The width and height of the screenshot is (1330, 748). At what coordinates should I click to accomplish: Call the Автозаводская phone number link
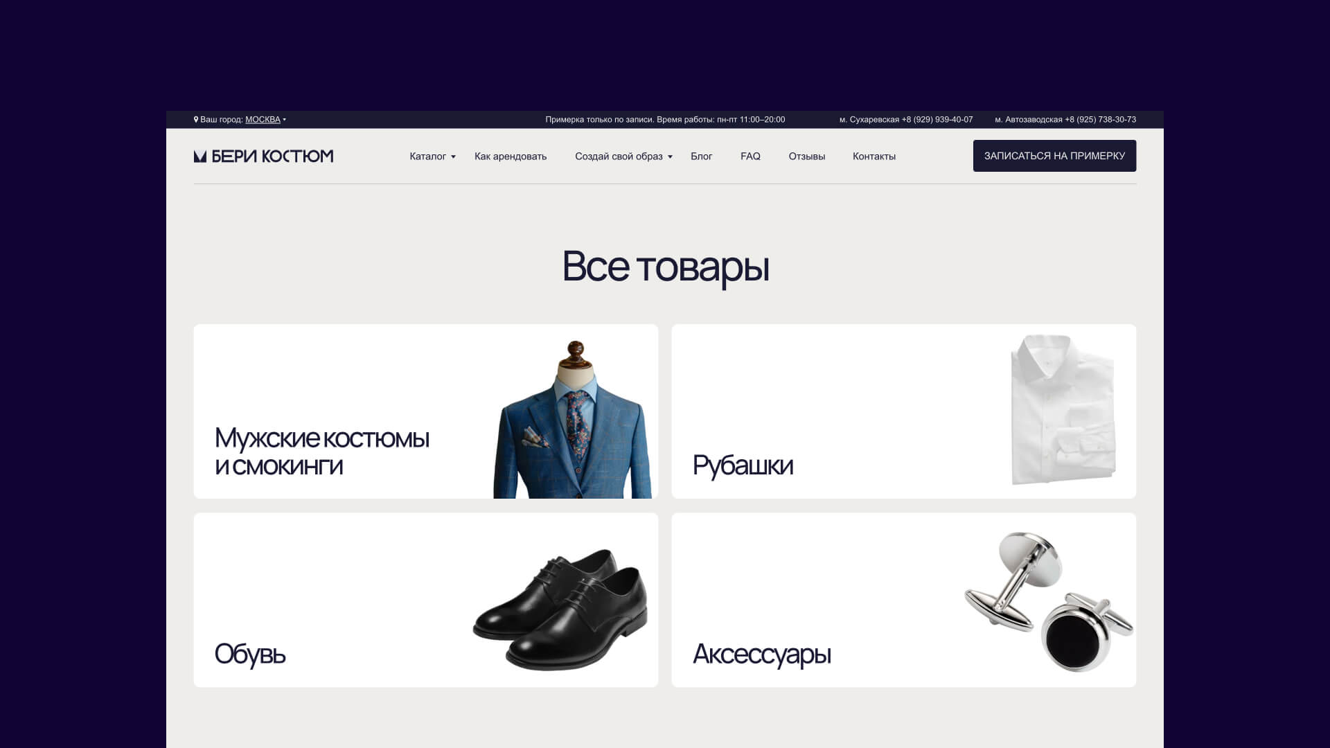(x=1100, y=120)
